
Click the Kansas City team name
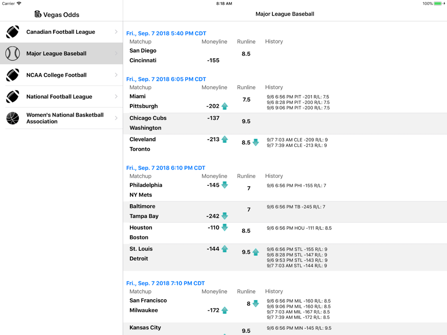145,327
